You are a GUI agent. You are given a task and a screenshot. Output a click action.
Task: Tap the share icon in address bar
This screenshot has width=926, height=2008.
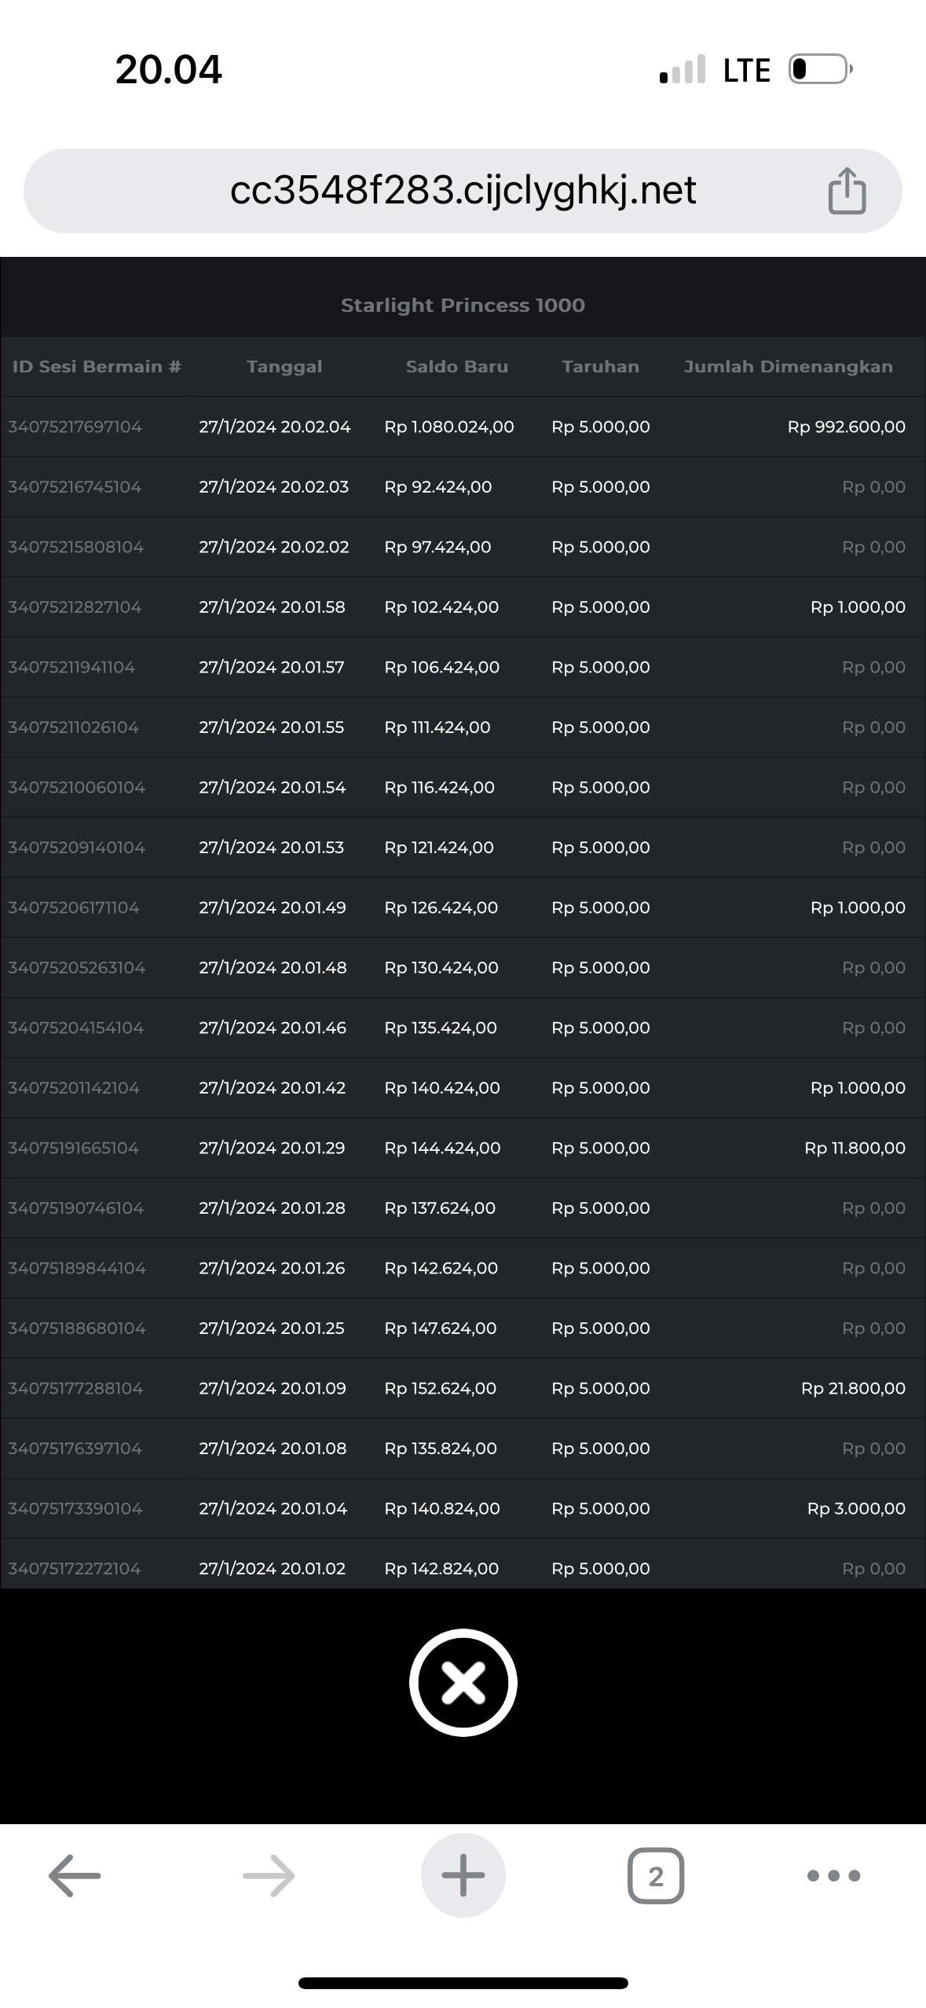847,191
